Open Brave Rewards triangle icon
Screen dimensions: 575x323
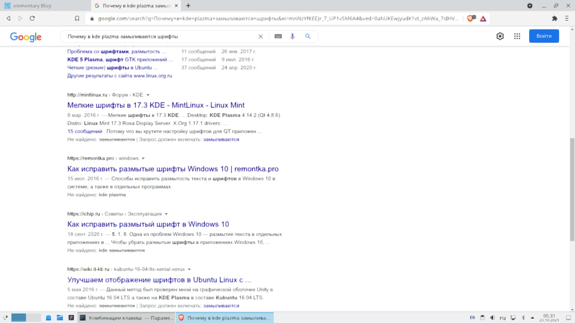pos(483,18)
